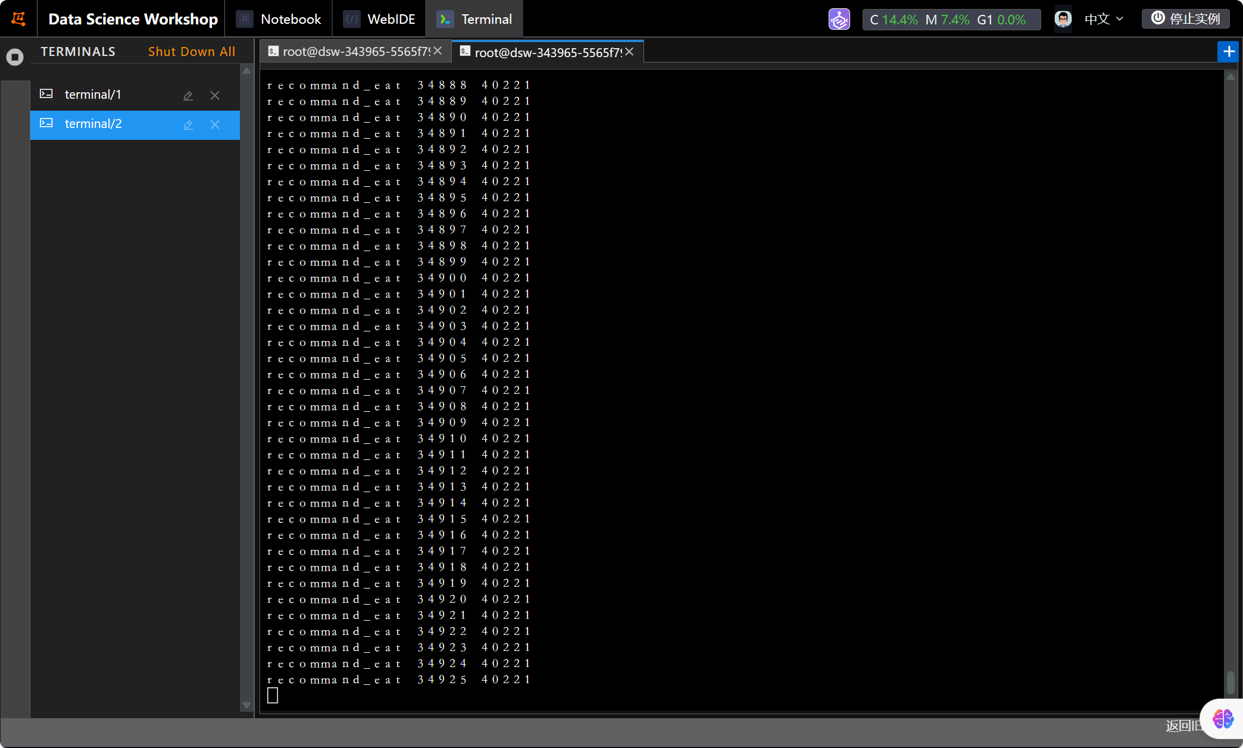Switch to the WebIDE tab
This screenshot has width=1243, height=748.
coord(379,19)
